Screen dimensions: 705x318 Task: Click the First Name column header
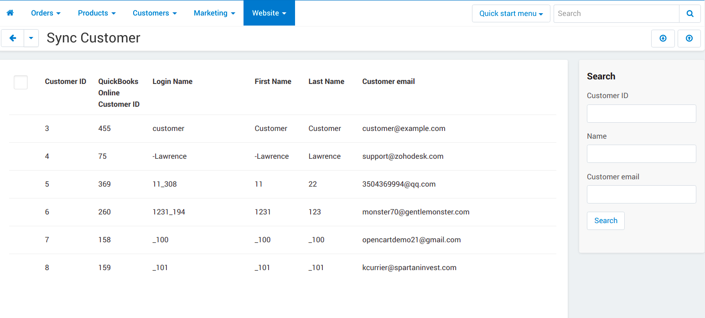(x=273, y=82)
